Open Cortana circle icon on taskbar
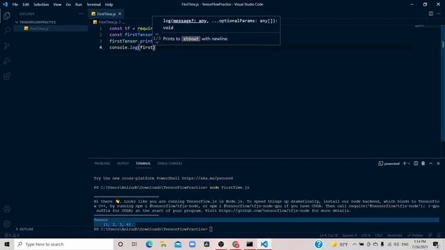445x250 pixels. click(120, 244)
